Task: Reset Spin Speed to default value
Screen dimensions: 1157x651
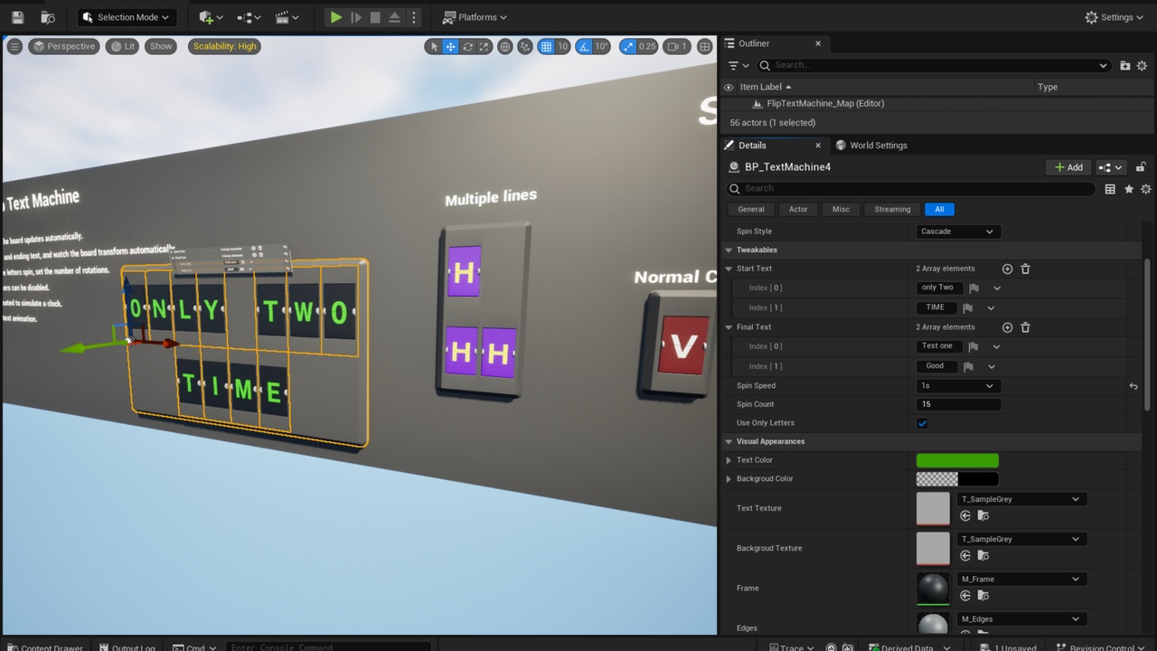Action: pos(1133,386)
